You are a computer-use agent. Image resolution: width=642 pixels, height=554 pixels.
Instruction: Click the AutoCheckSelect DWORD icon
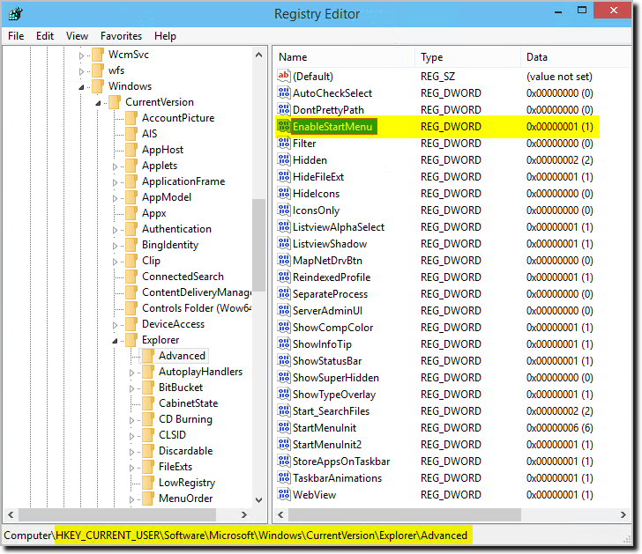[x=283, y=92]
